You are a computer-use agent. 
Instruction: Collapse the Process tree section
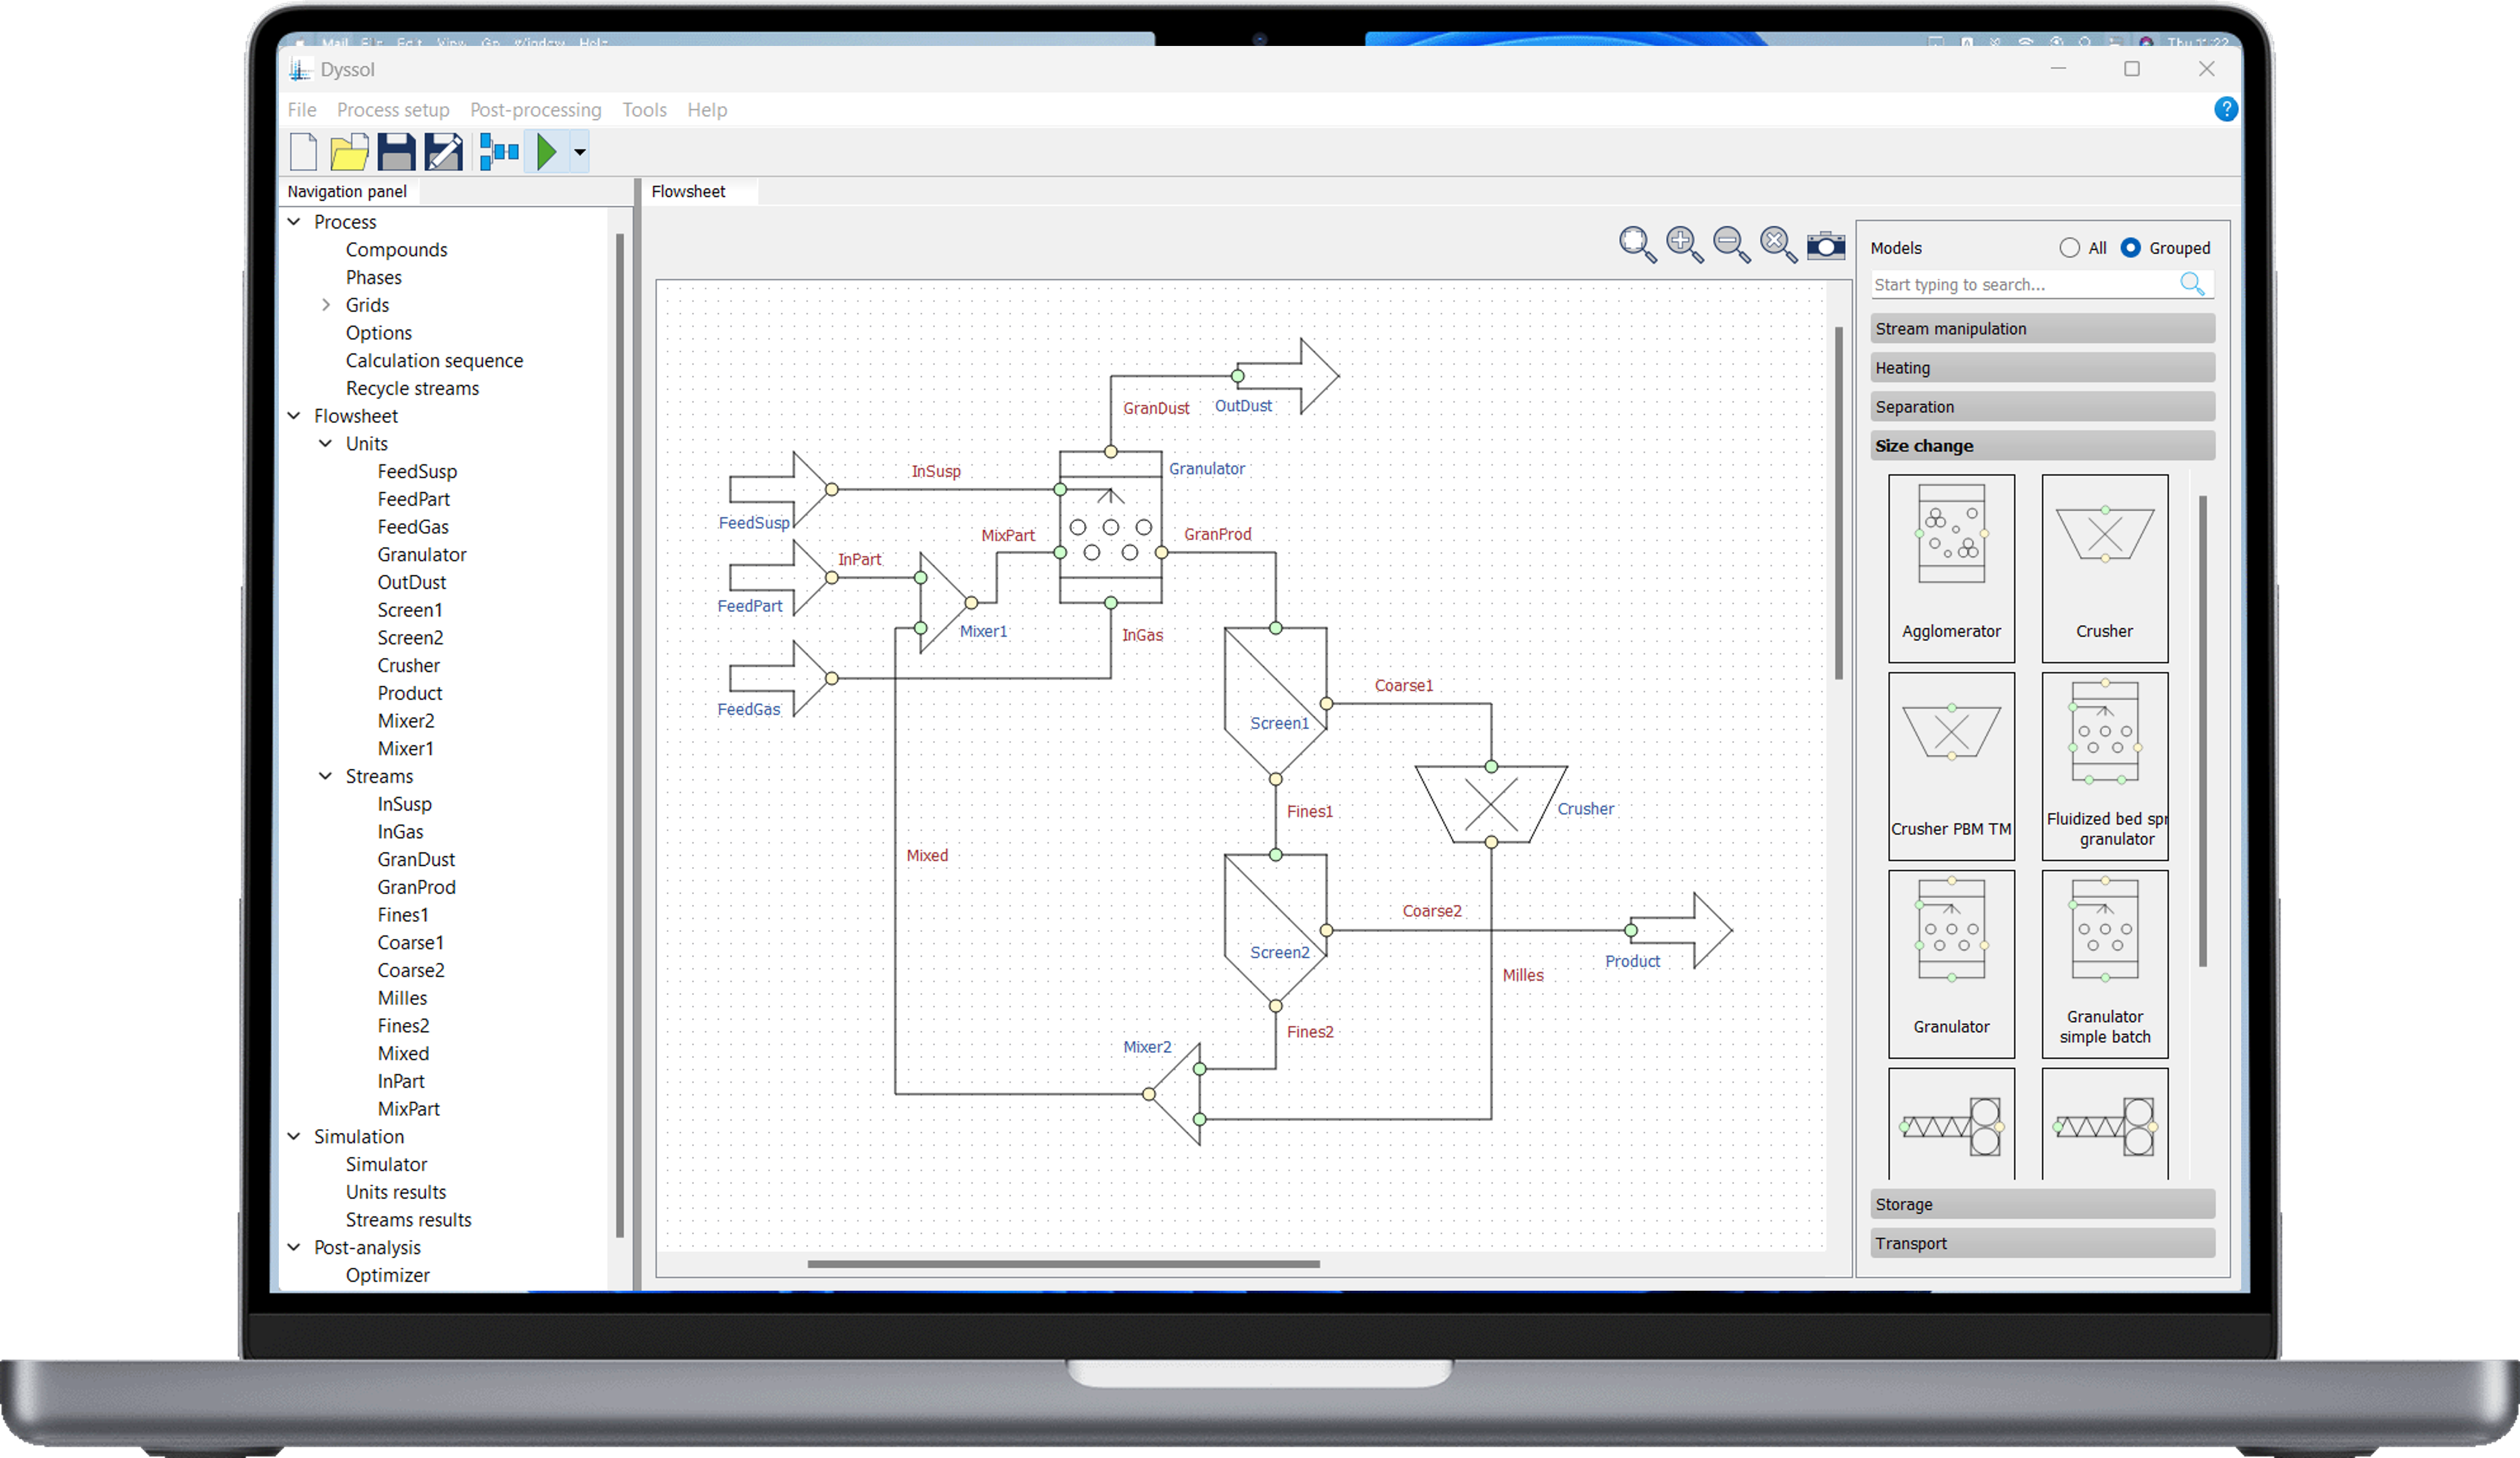click(x=294, y=221)
